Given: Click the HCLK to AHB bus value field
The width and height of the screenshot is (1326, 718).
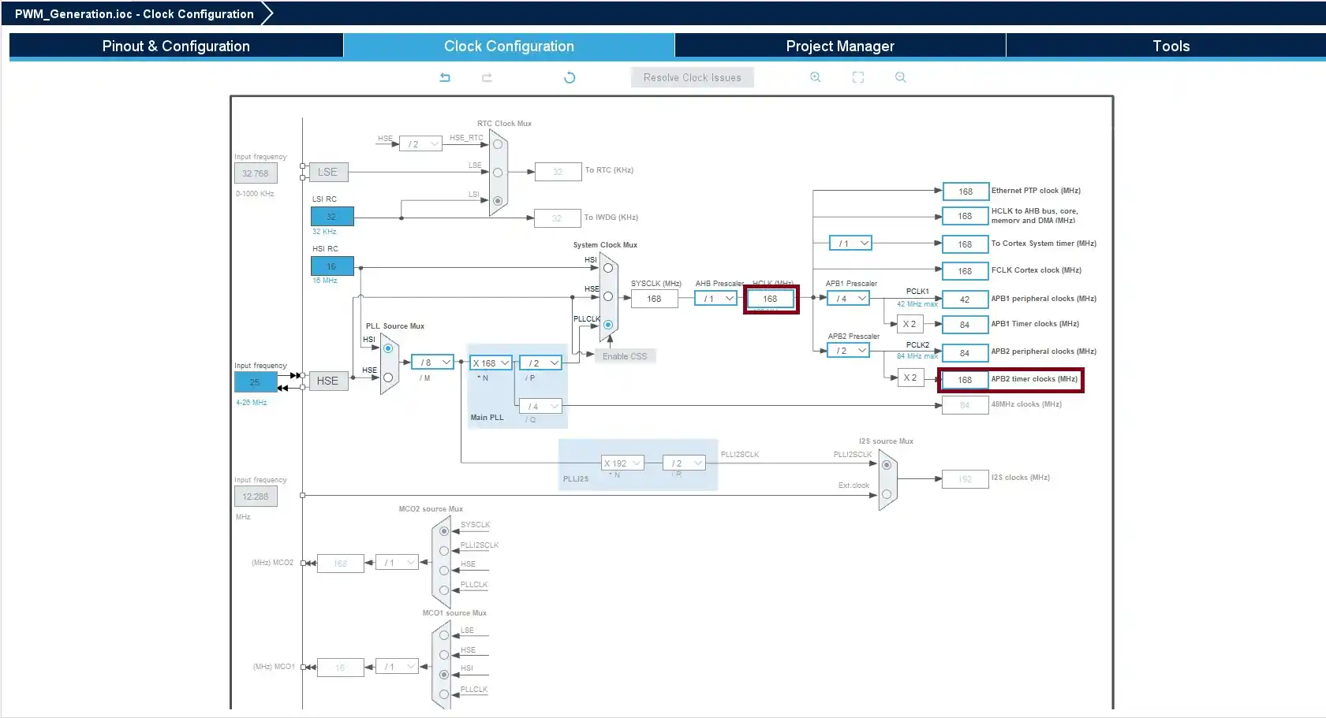Looking at the screenshot, I should 965,216.
